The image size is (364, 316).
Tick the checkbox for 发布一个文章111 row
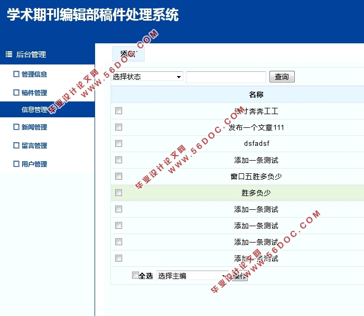click(x=118, y=127)
